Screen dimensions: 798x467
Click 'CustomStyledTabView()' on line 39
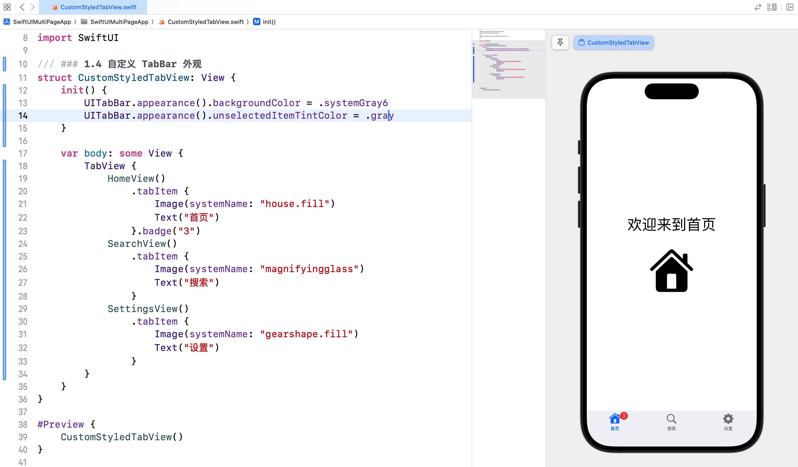point(122,437)
